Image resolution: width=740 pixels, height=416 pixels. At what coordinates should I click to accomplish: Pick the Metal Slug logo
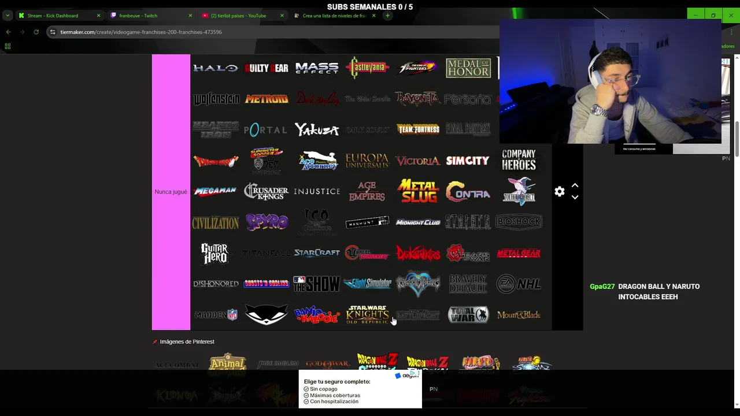coord(417,191)
